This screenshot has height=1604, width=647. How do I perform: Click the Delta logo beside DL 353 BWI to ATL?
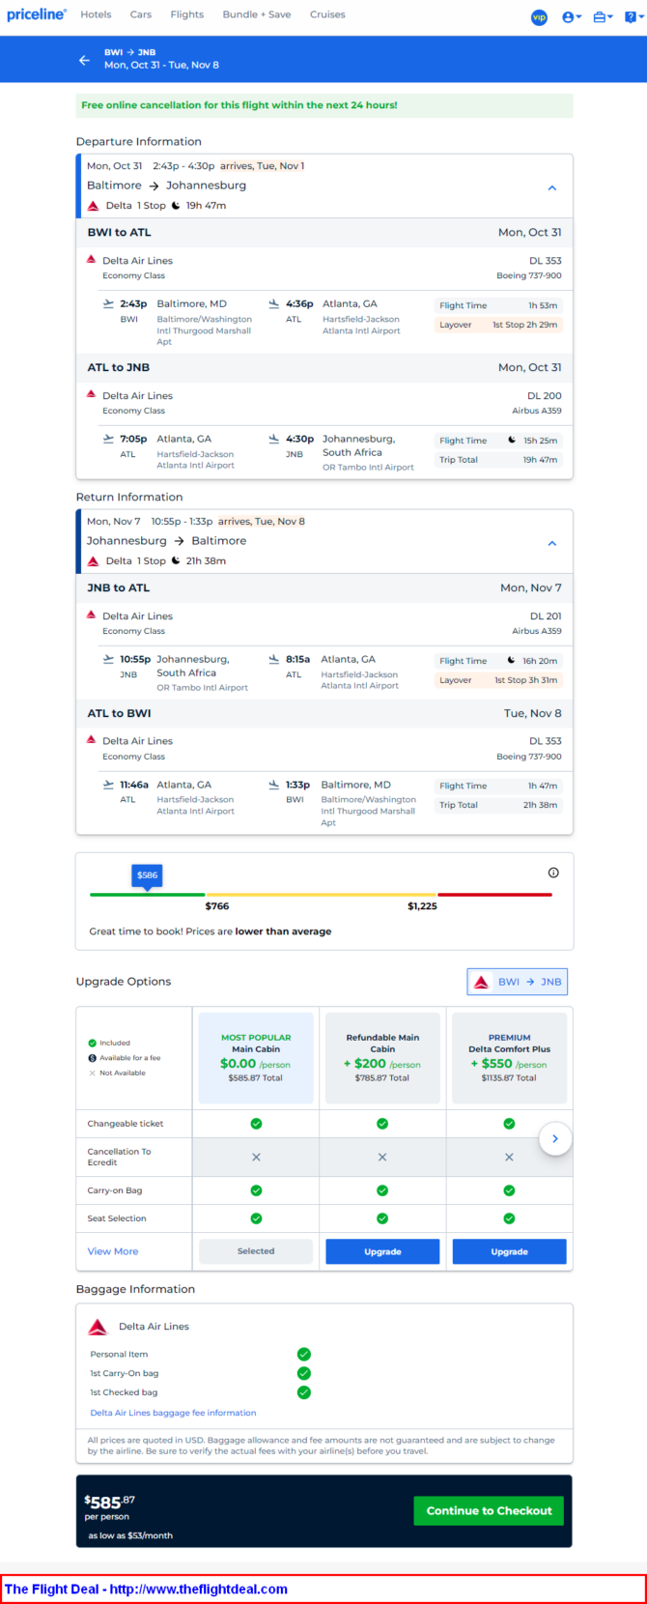pyautogui.click(x=92, y=260)
